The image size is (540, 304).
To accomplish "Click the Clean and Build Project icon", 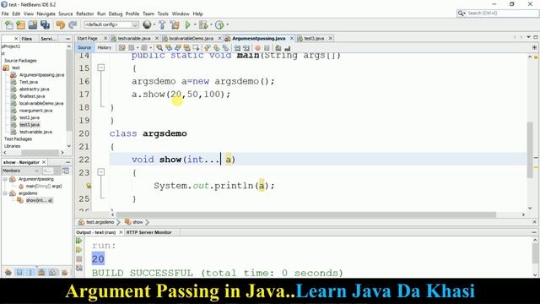I will 175,24.
